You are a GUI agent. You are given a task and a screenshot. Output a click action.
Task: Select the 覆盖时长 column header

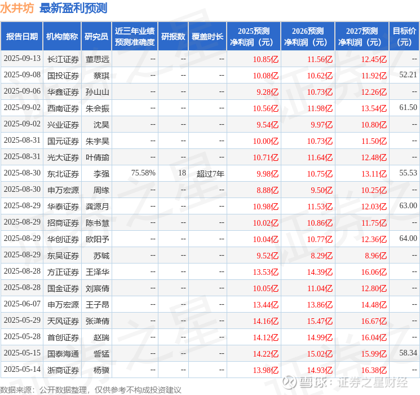point(207,37)
